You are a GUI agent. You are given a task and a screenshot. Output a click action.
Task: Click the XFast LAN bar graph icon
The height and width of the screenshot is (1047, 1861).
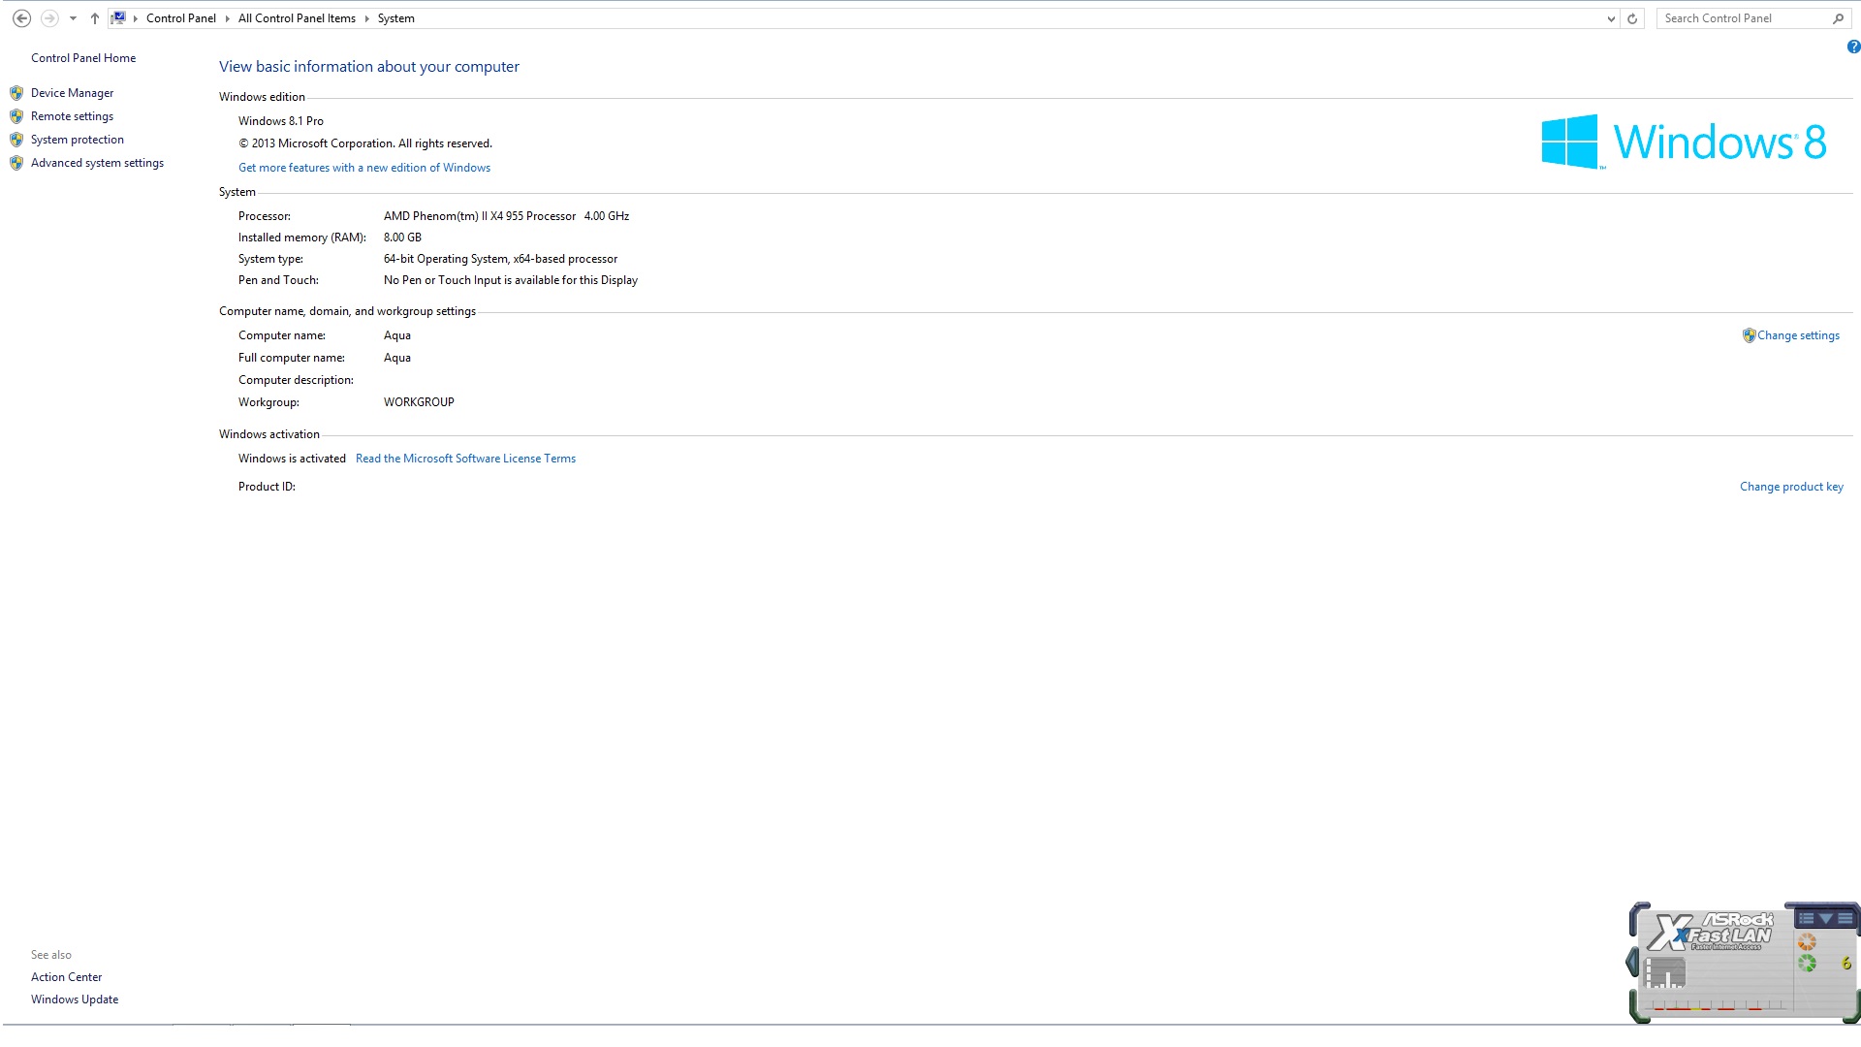pos(1665,972)
